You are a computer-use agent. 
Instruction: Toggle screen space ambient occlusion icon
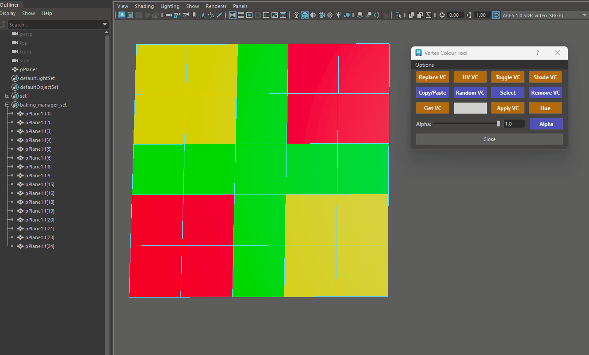coord(360,15)
